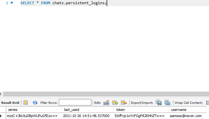209x119 pixels.
Task: Refresh the result grid data
Action: 35,103
